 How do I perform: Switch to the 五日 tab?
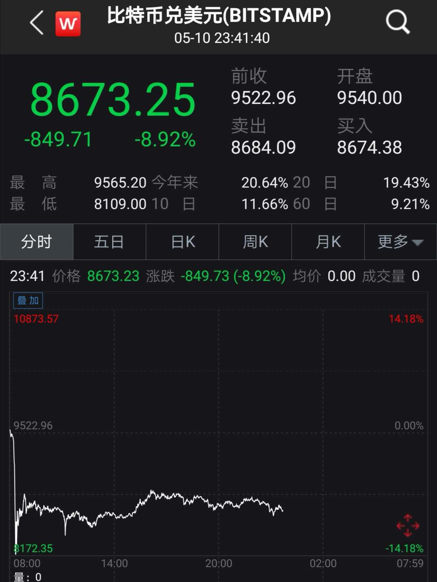(x=109, y=242)
